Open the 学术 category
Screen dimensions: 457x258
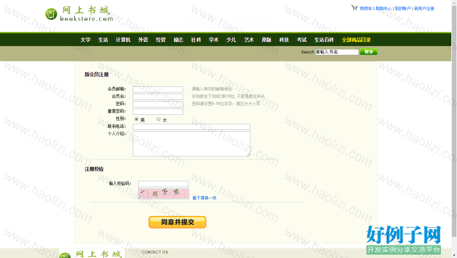(x=214, y=40)
